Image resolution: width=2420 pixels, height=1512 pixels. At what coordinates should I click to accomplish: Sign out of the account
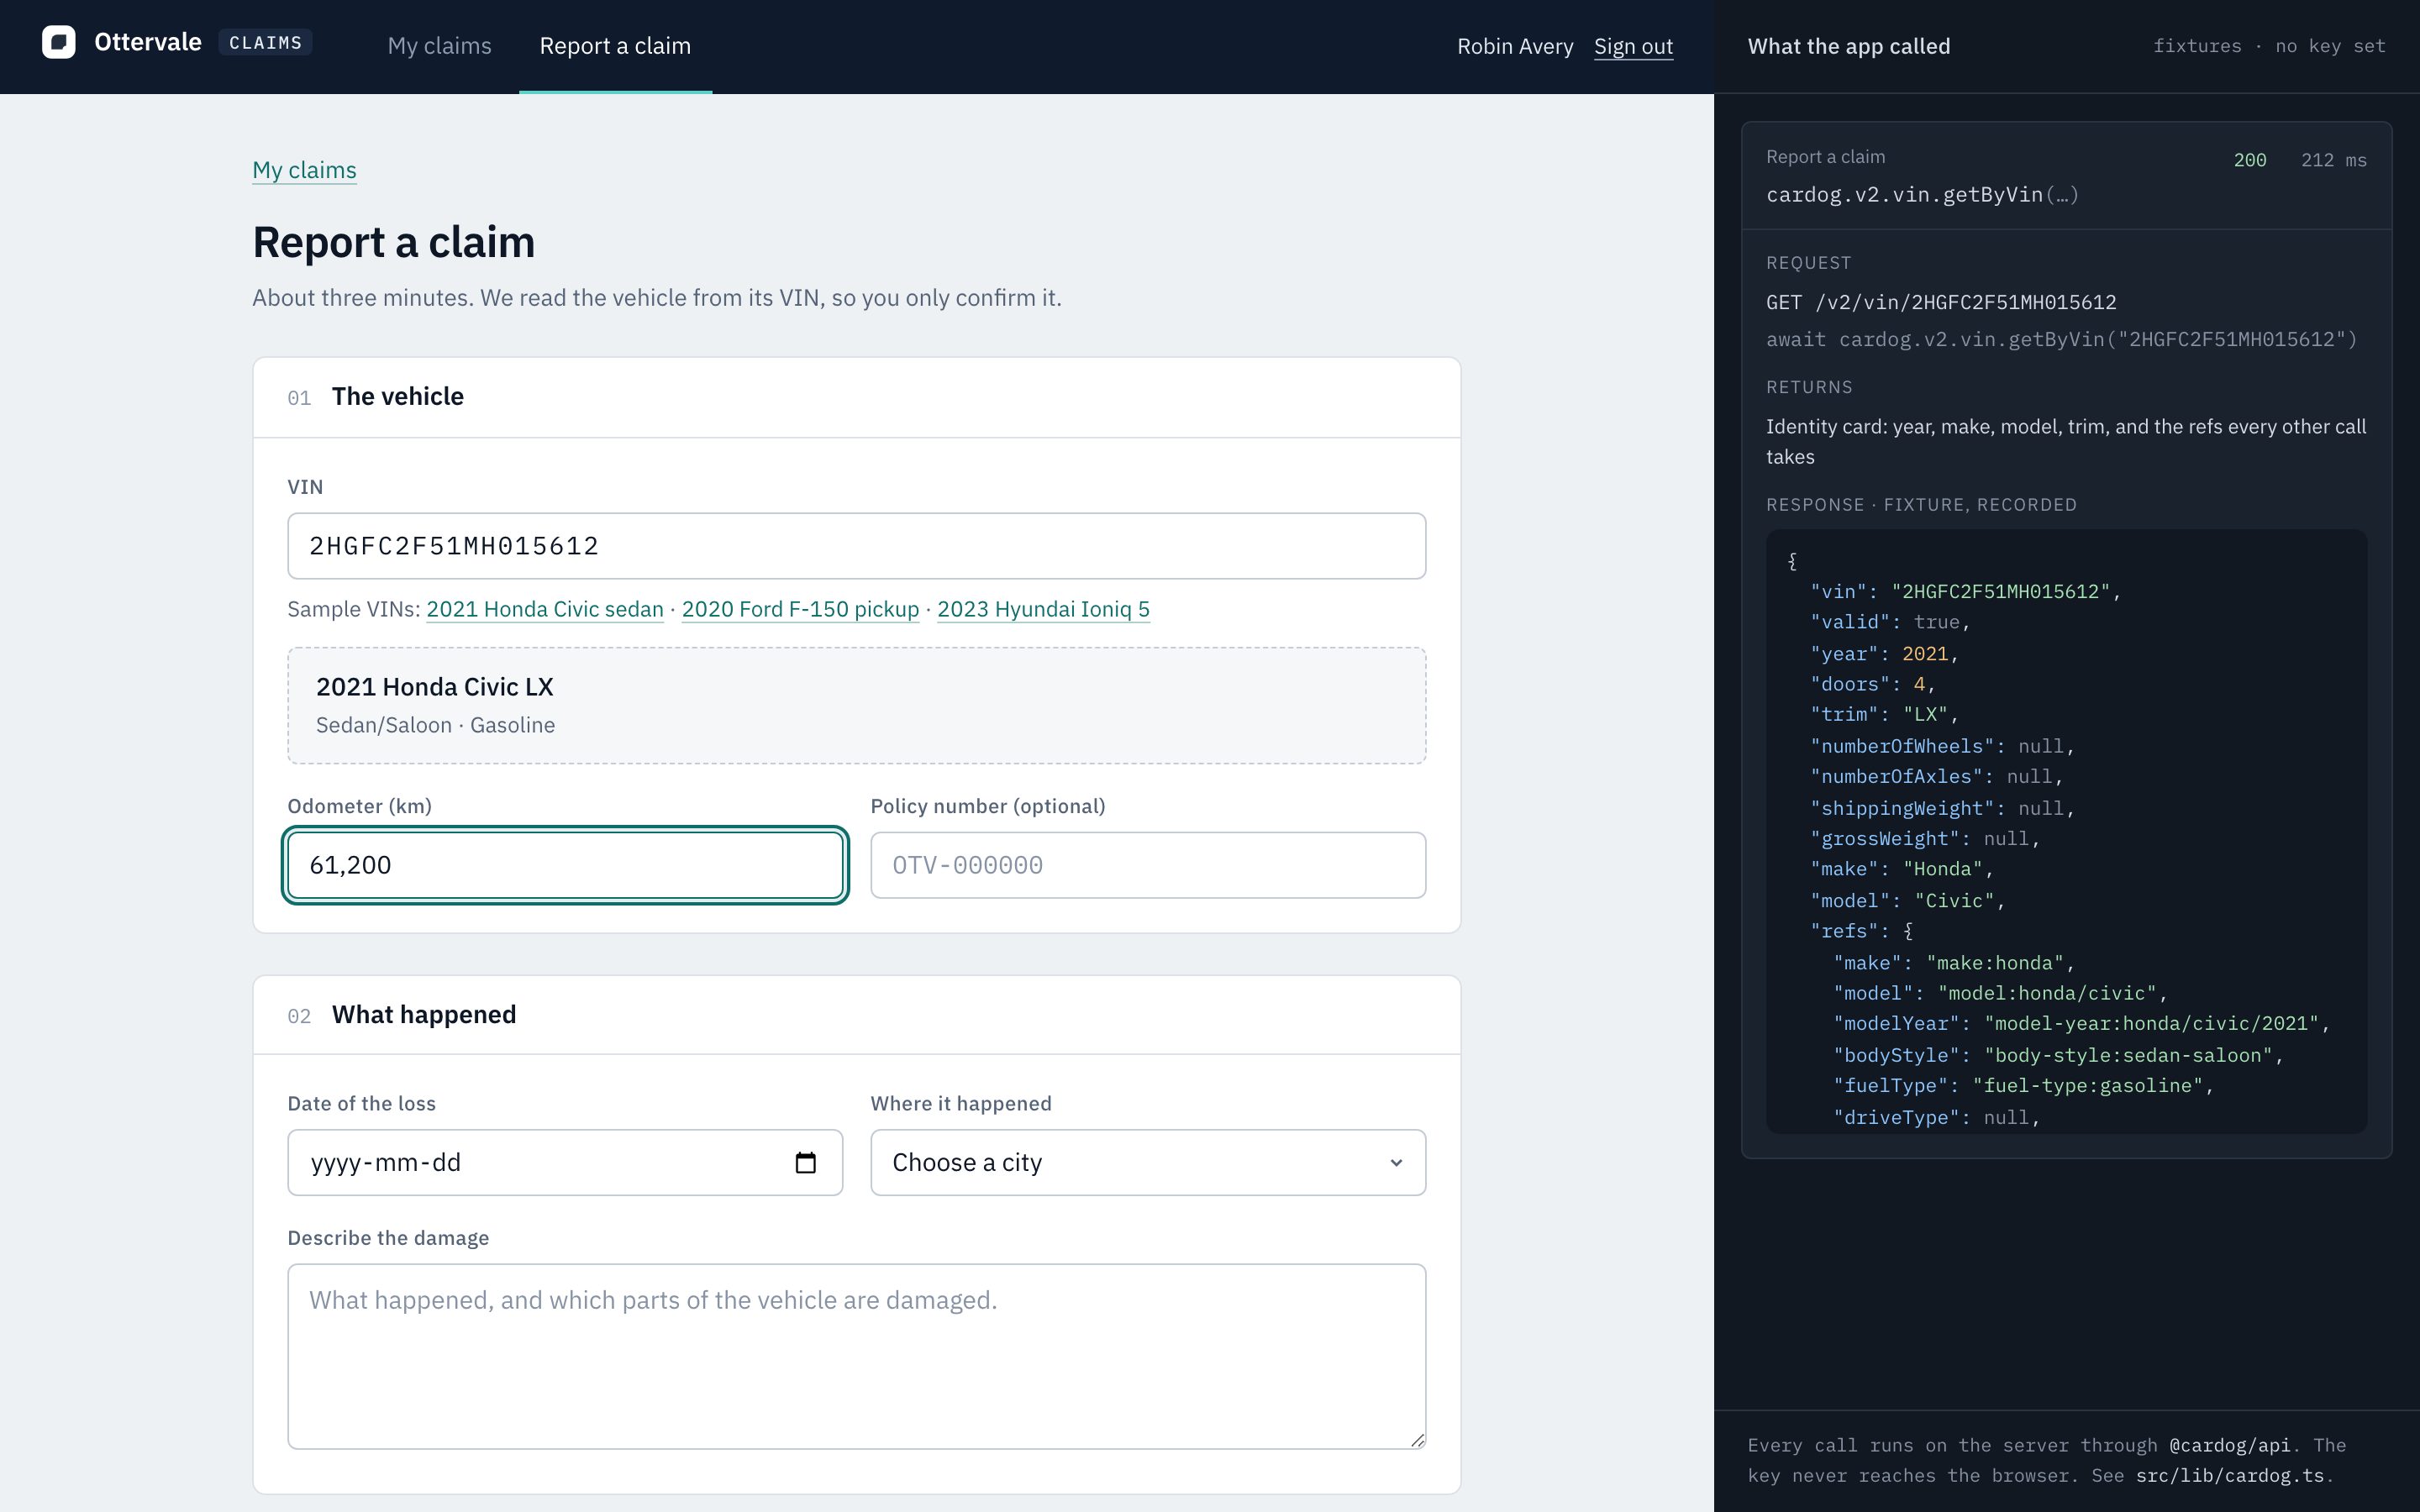1633,46
